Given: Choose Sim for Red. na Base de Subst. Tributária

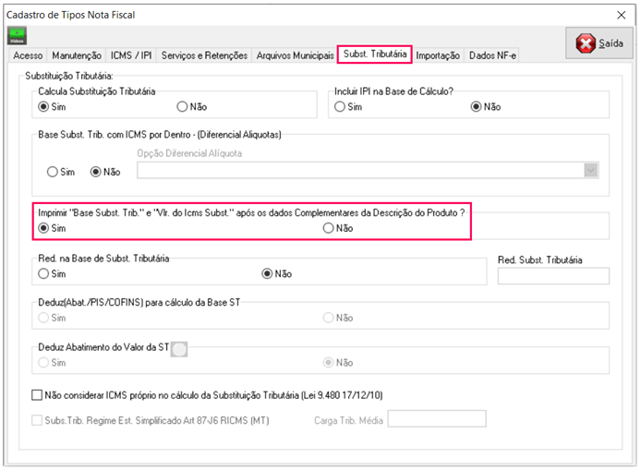Looking at the screenshot, I should (43, 273).
